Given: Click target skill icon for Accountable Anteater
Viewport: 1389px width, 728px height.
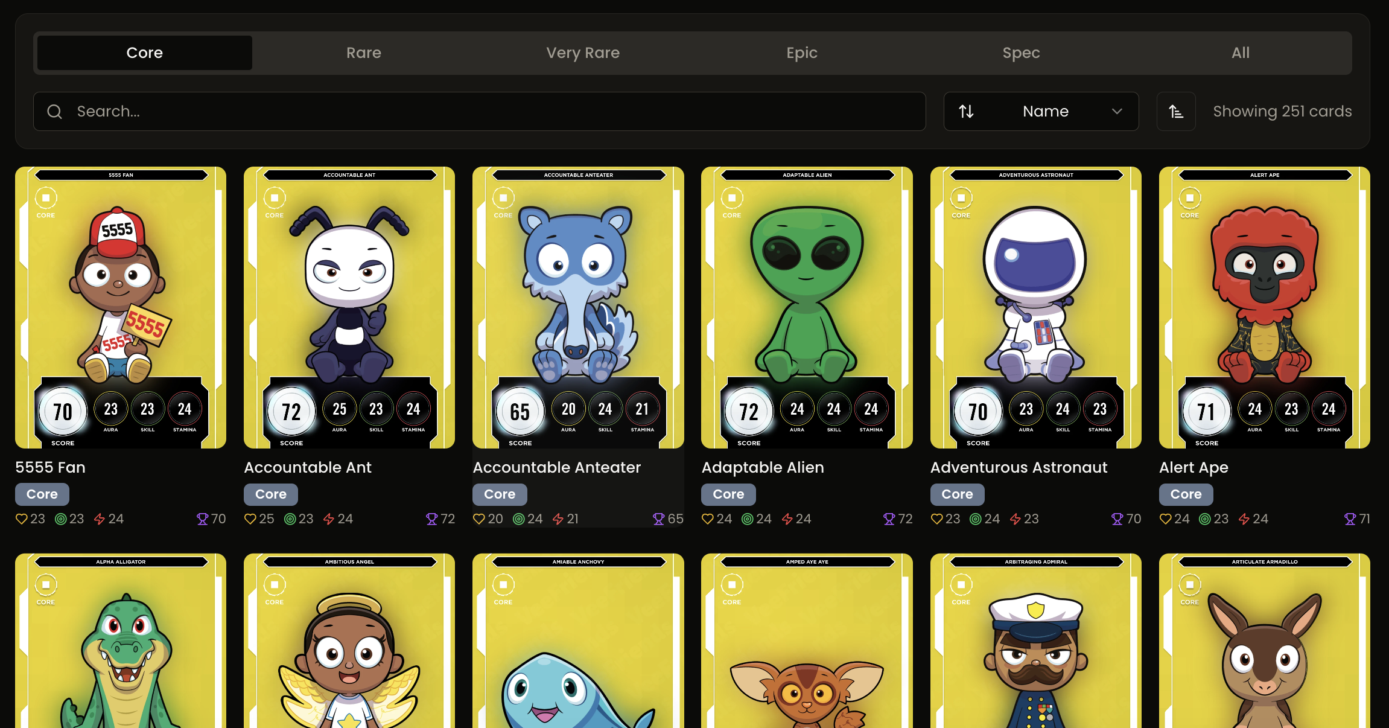Looking at the screenshot, I should pos(519,519).
